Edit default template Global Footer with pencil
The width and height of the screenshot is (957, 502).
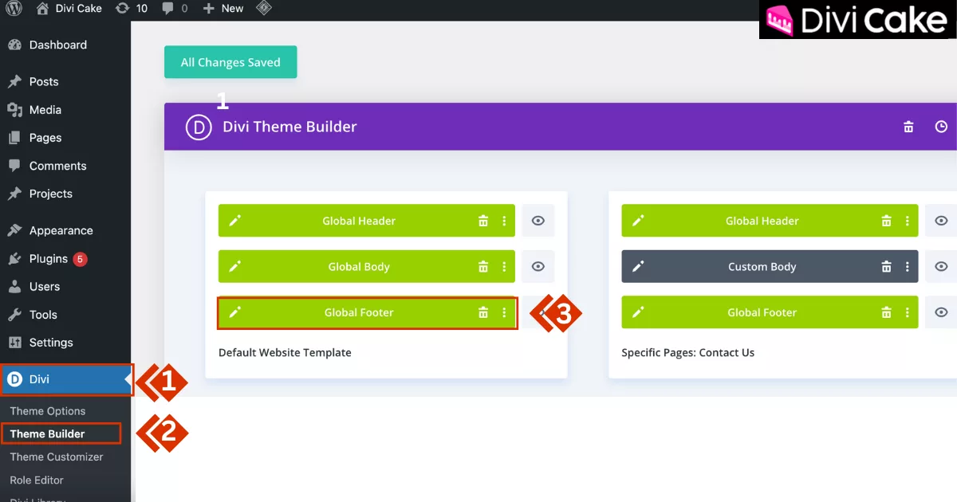(234, 312)
